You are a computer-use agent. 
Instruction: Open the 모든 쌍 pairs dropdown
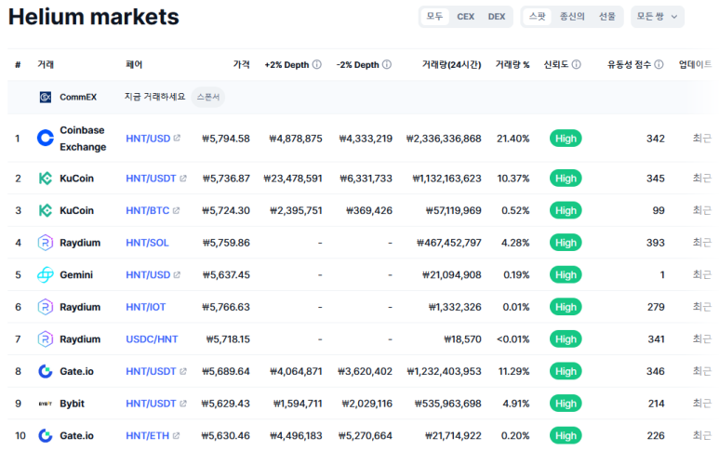tap(657, 17)
